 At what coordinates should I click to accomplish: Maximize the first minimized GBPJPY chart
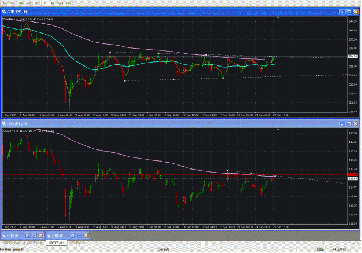[34, 236]
